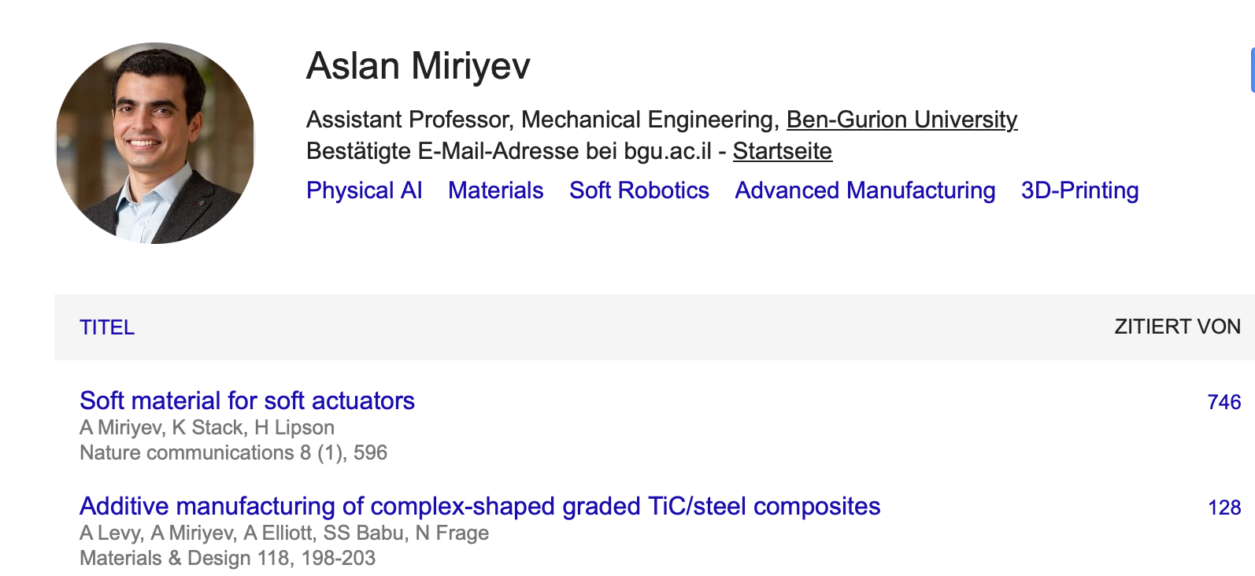Viewport: 1255px width, 576px height.
Task: Select the Physical AI interest tag
Action: (x=364, y=190)
